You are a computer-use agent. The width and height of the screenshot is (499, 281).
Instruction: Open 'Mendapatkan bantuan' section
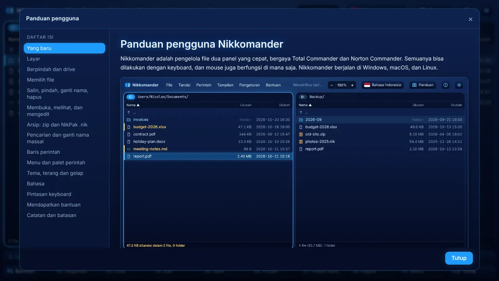64,205
